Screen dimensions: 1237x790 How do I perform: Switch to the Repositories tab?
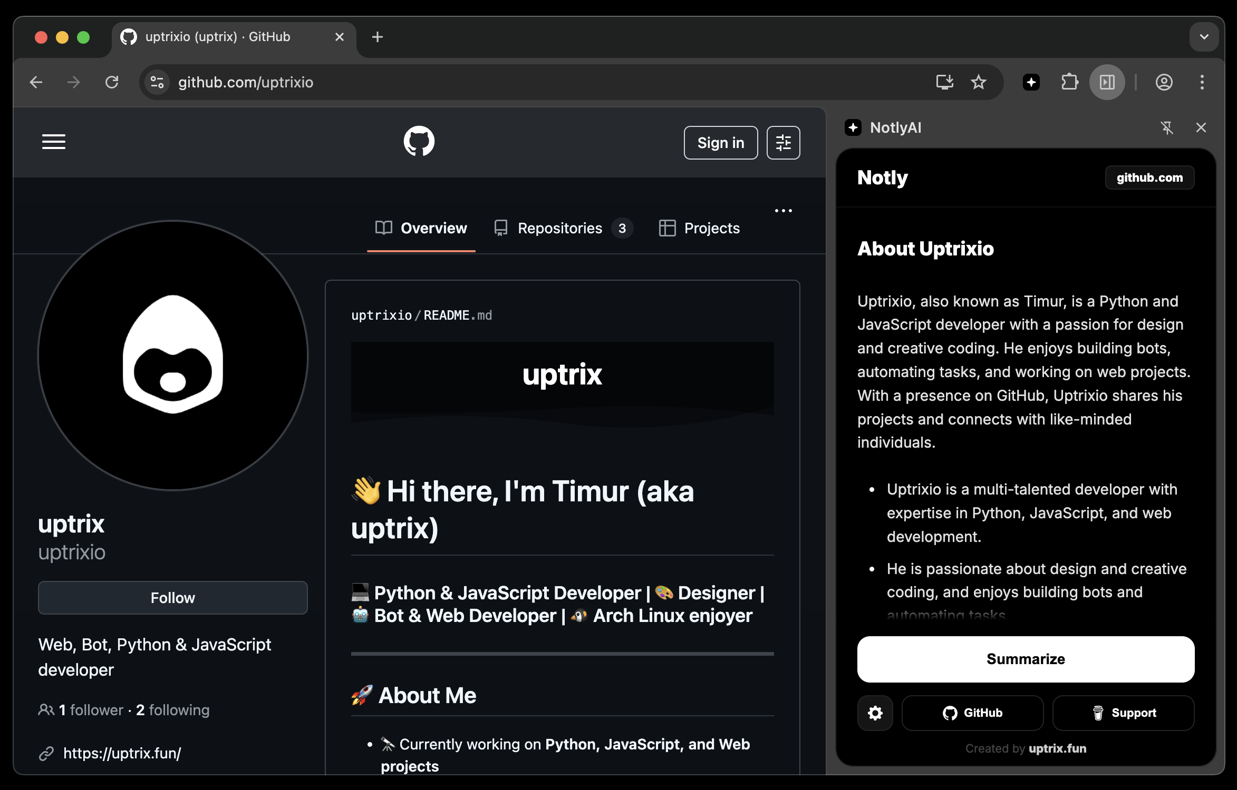click(x=560, y=228)
